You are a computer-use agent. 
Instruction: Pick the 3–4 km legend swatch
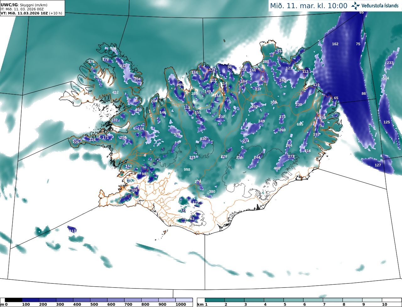coord(254,300)
